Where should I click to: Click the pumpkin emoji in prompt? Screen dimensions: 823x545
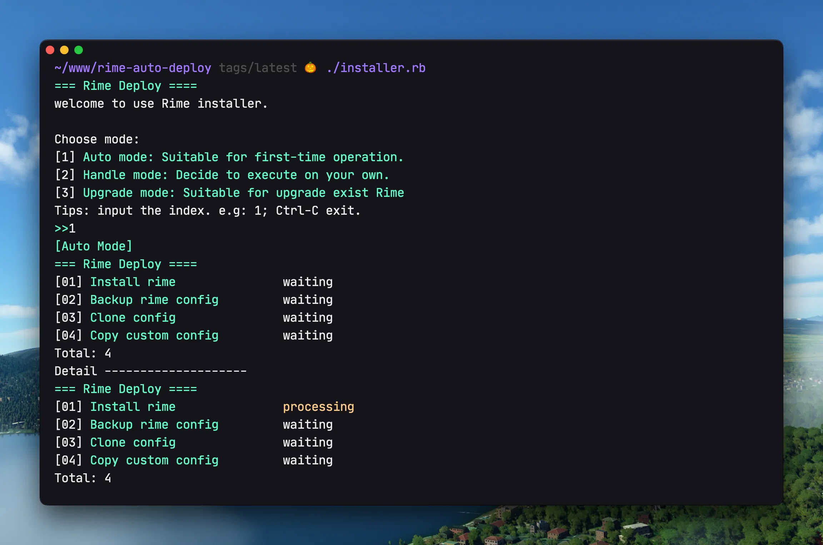coord(310,67)
